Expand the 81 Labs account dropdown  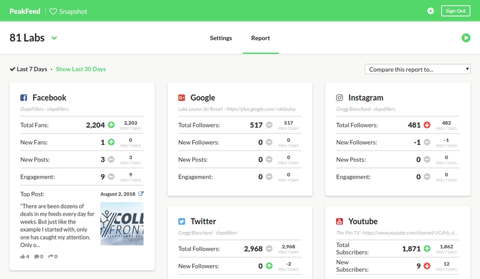(x=54, y=38)
